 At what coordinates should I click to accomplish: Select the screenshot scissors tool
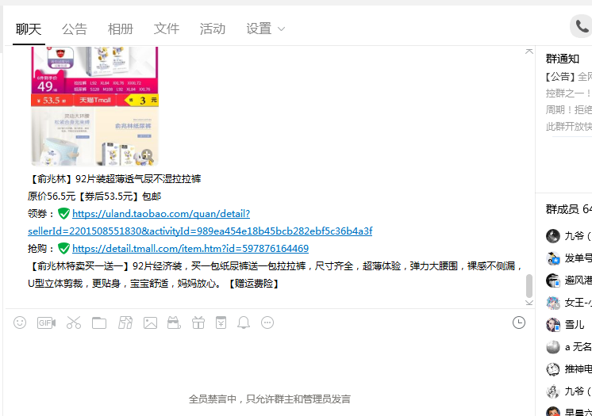pos(74,322)
